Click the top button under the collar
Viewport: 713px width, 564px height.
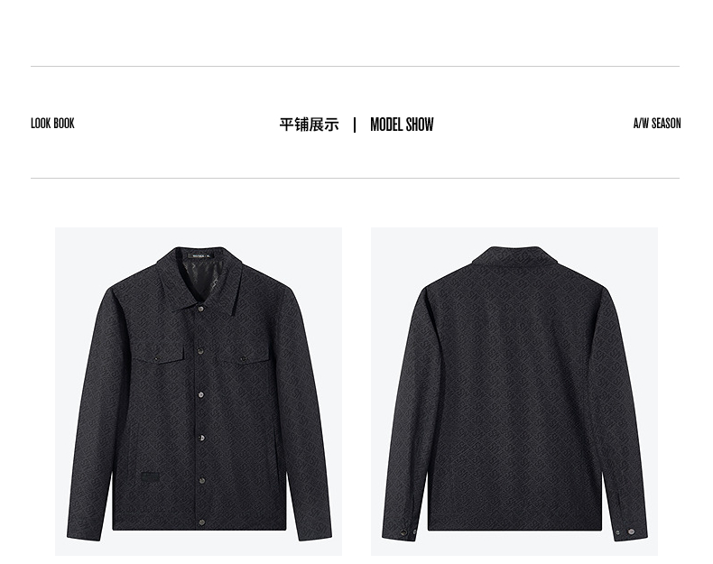pos(200,309)
